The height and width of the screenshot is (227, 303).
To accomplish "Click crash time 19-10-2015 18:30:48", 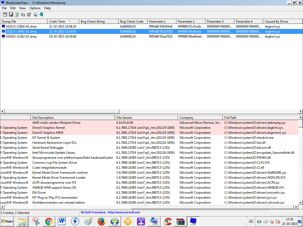I will click(62, 37).
